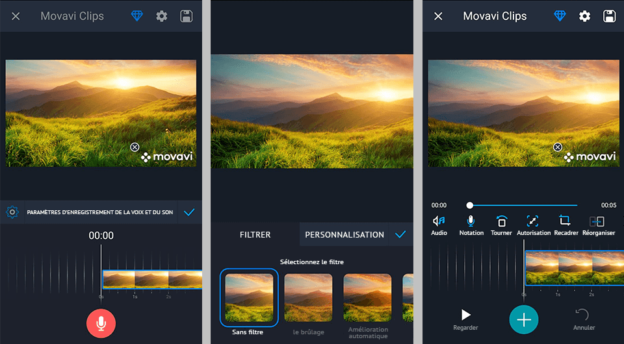Viewport: 624px width, 344px height.
Task: Tap the red microphone record button
Action: (x=101, y=323)
